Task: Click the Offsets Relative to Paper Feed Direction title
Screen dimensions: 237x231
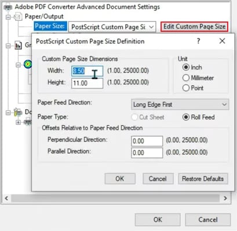Action: pyautogui.click(x=92, y=128)
